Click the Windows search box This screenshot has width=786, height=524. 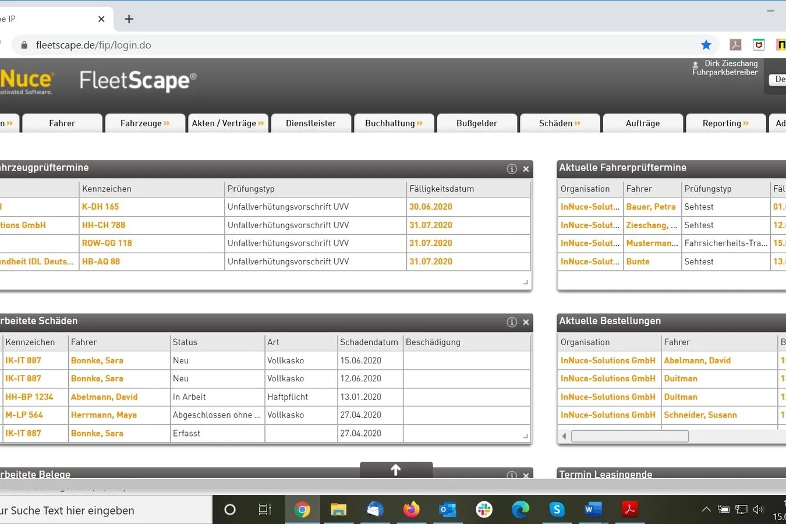[x=105, y=510]
